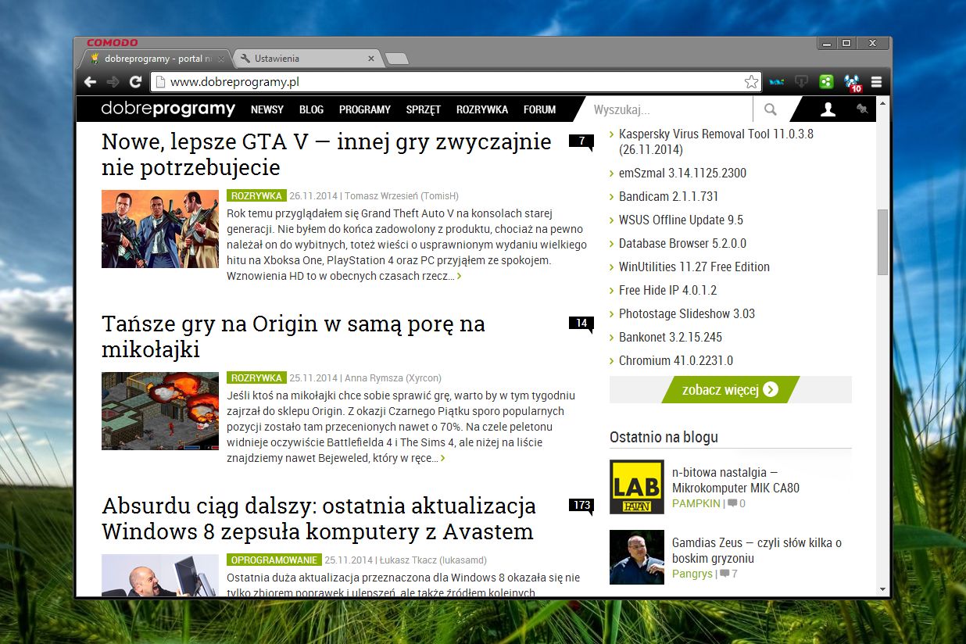Open the PROGRAMY menu item

click(365, 110)
